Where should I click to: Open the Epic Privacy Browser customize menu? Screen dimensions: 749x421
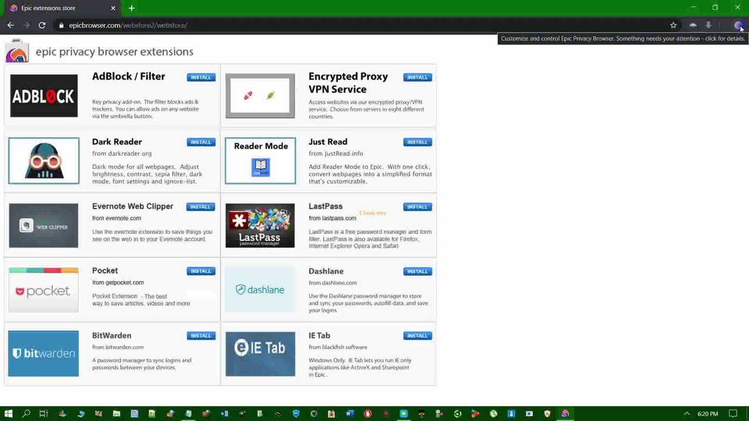[738, 25]
